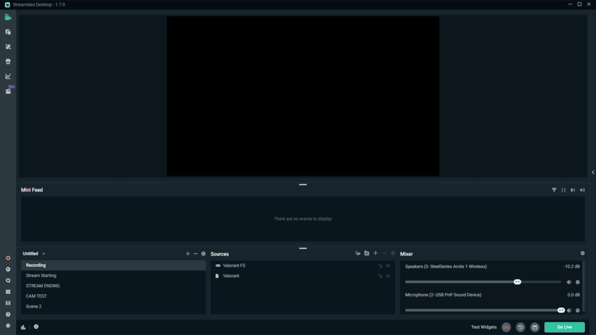Expand the collapsed right side panel arrow
Viewport: 596px width, 335px height.
(593, 172)
